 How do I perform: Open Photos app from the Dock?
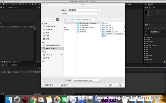point(57,100)
